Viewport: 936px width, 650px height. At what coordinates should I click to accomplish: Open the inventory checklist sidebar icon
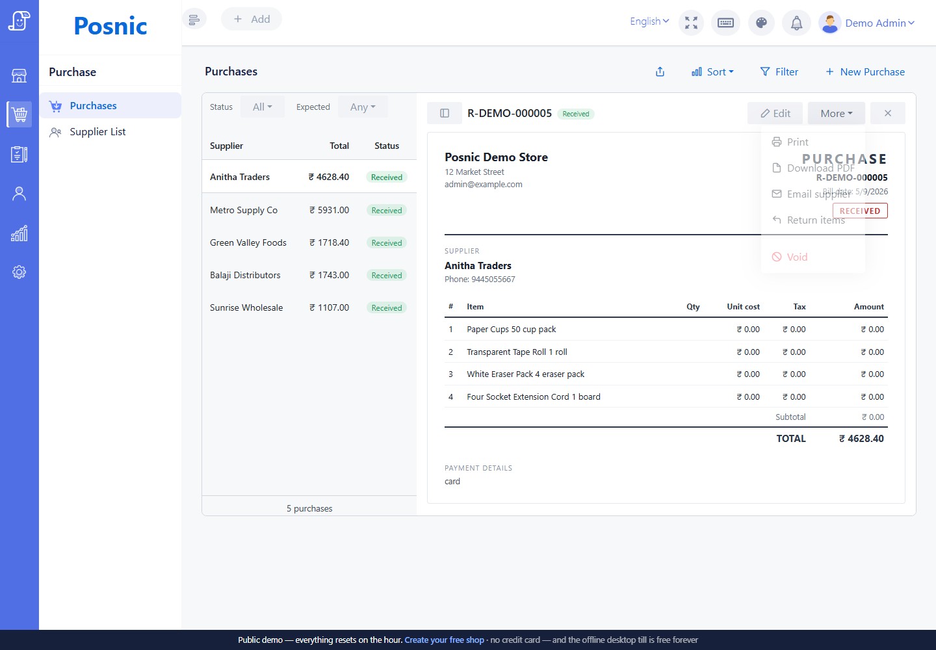pyautogui.click(x=19, y=154)
